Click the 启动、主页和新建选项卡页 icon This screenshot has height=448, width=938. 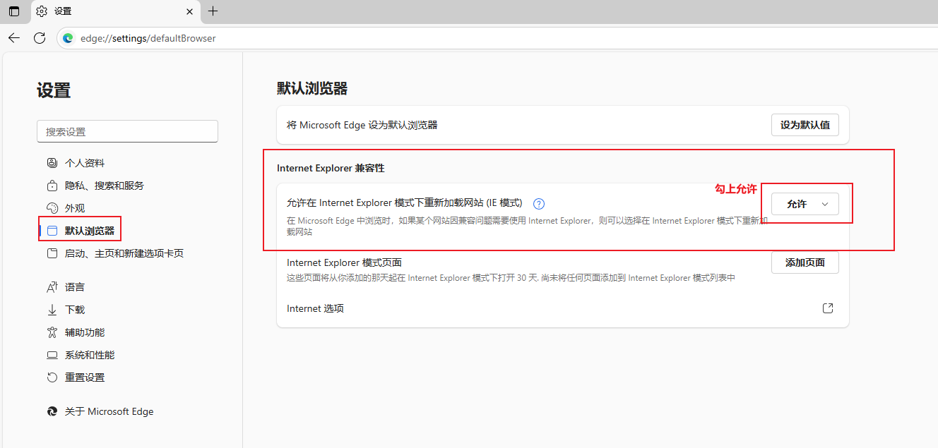[52, 253]
